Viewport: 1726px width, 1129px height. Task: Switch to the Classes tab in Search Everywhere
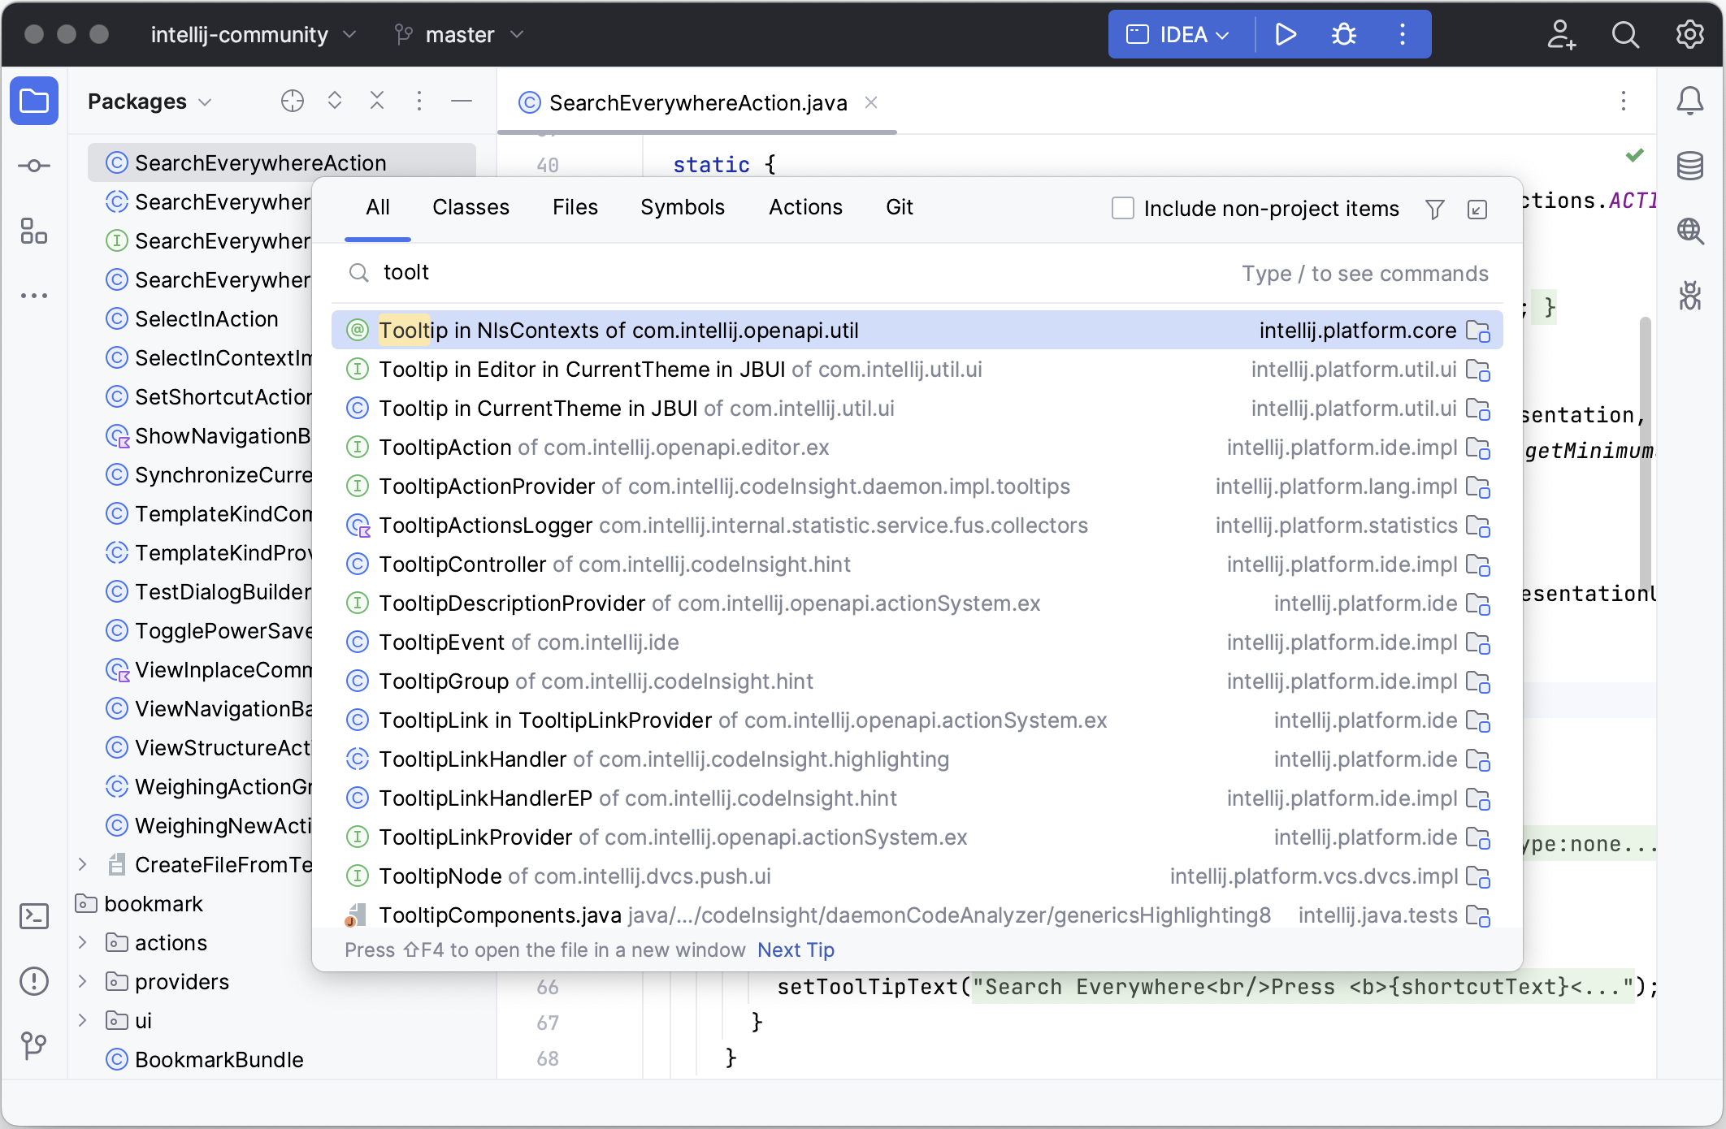tap(471, 207)
